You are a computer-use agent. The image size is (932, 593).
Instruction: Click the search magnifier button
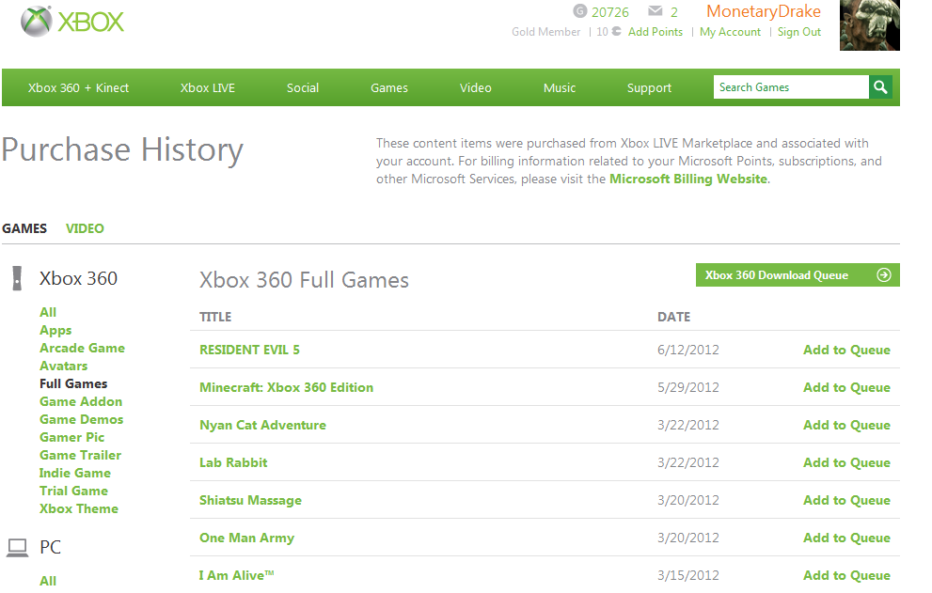point(880,87)
